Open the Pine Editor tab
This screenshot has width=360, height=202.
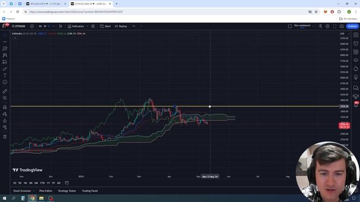point(46,191)
